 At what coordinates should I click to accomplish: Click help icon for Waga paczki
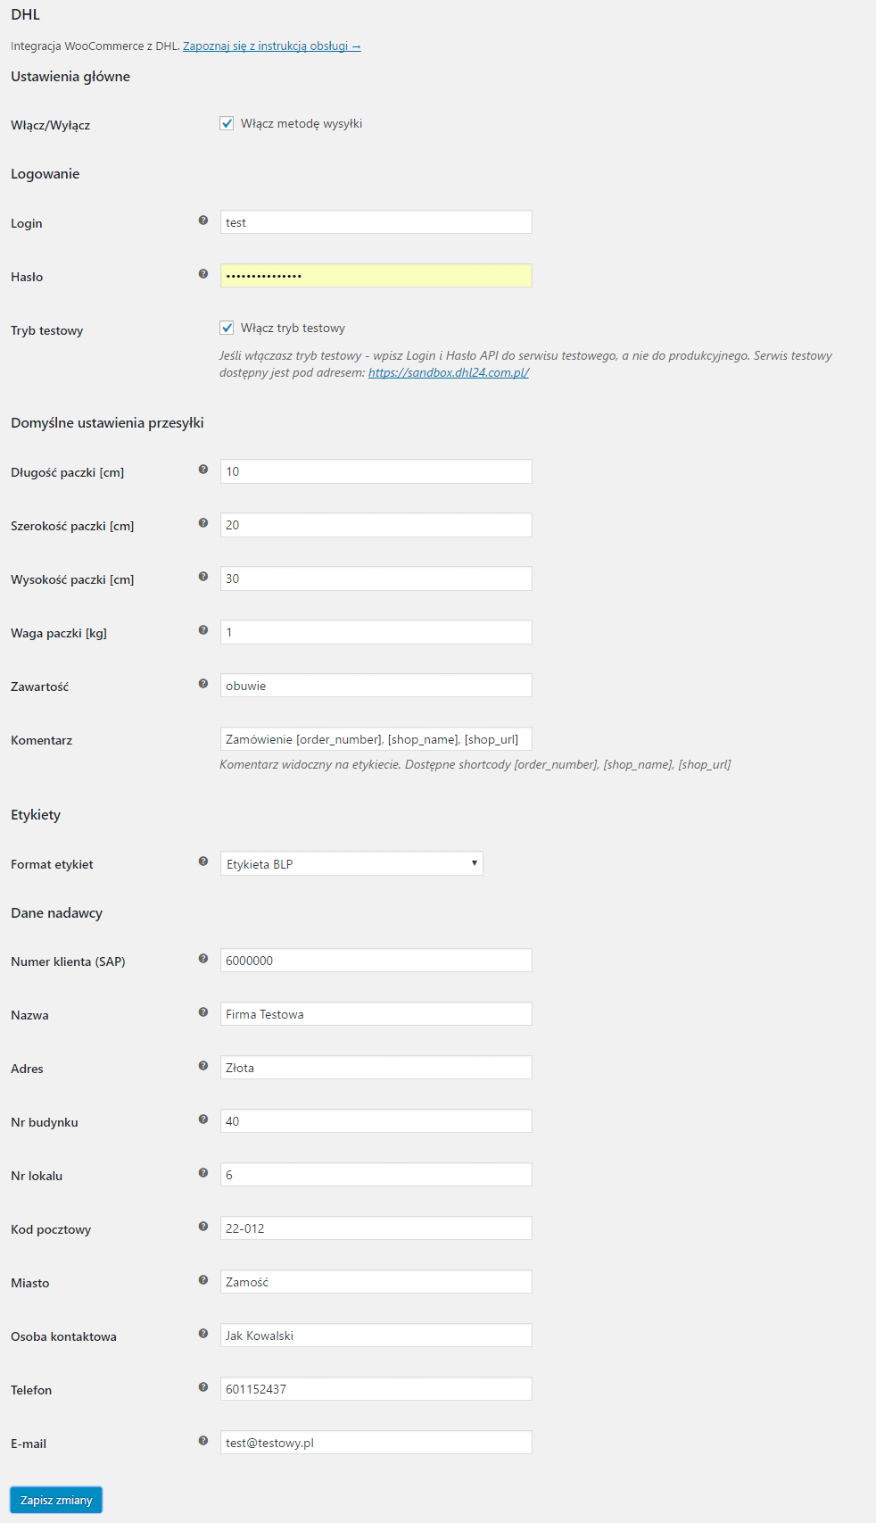click(203, 630)
